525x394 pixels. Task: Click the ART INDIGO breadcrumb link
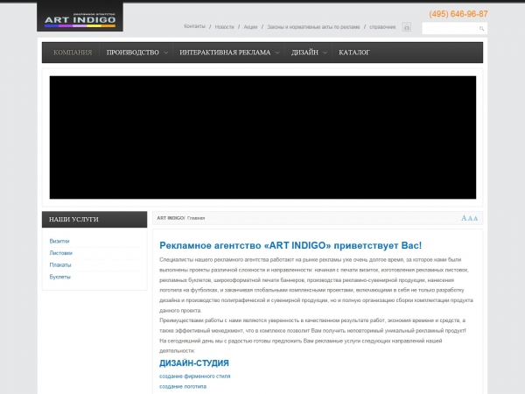click(x=171, y=218)
